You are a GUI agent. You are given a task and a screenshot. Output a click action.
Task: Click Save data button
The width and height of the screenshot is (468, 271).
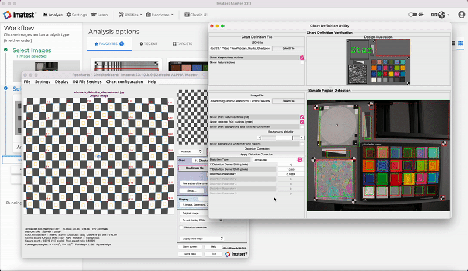pyautogui.click(x=190, y=254)
